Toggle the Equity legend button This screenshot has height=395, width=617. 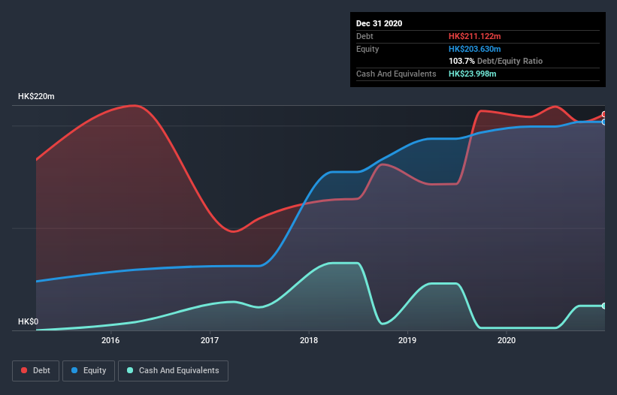(89, 371)
